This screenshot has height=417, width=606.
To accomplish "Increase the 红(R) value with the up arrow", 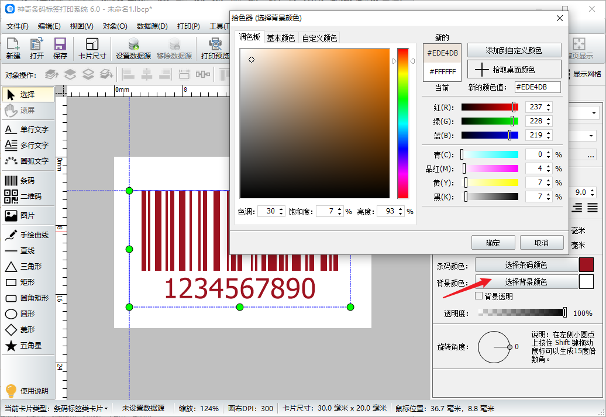I will coord(549,104).
